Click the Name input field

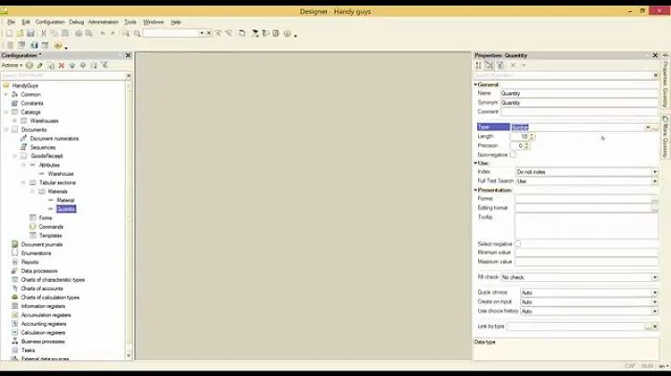pos(579,93)
